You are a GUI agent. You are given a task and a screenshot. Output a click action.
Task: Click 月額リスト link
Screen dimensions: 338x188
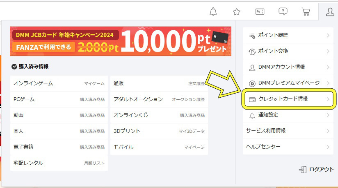coord(94,163)
